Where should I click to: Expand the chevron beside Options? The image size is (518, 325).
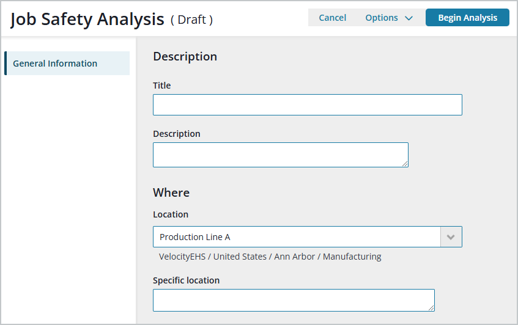point(409,18)
